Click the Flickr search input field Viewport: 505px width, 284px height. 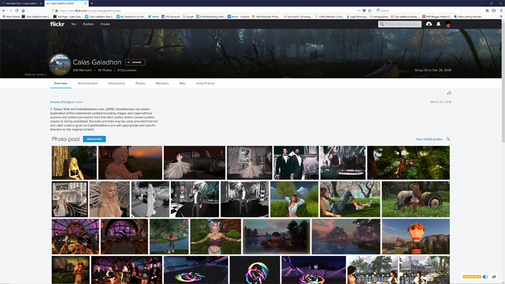[x=402, y=24]
